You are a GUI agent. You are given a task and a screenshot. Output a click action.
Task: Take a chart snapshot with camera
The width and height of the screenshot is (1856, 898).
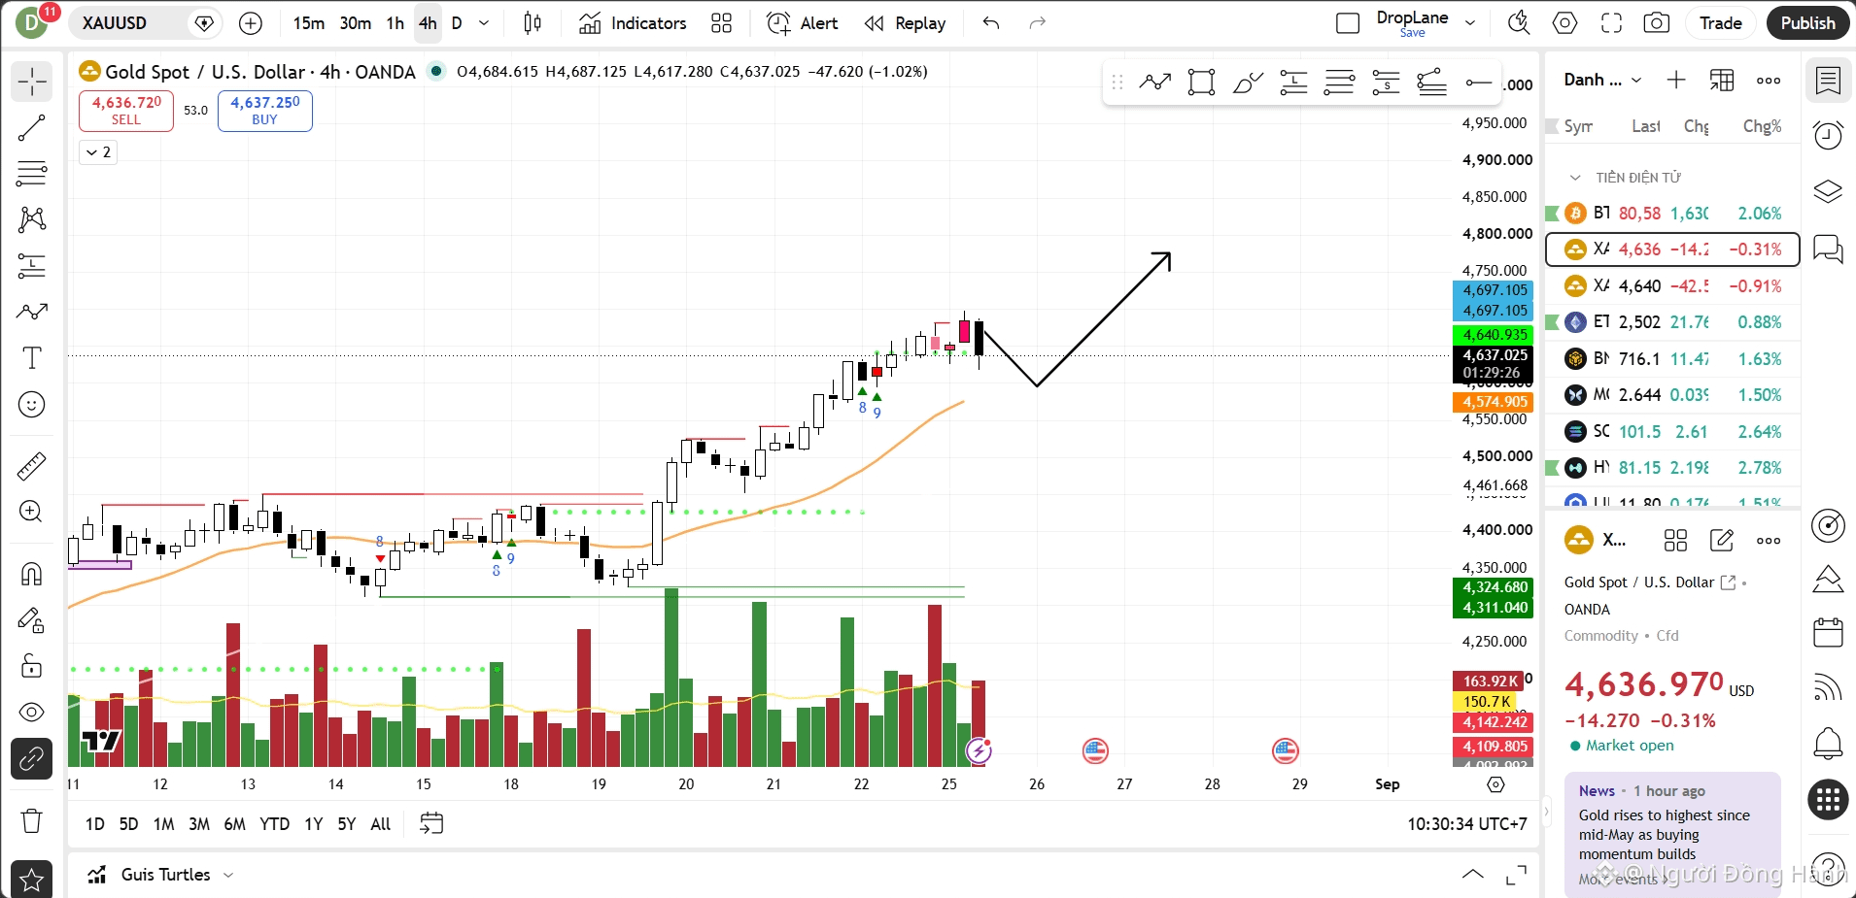click(1657, 23)
